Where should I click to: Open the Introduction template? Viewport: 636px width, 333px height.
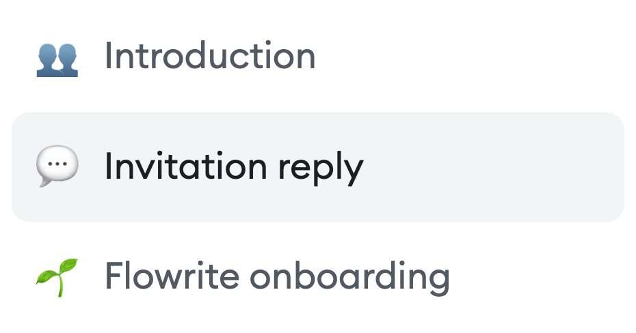click(209, 57)
